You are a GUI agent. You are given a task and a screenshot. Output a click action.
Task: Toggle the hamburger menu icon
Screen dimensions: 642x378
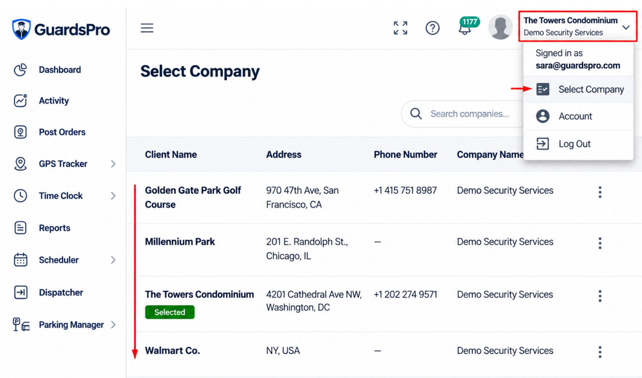147,28
